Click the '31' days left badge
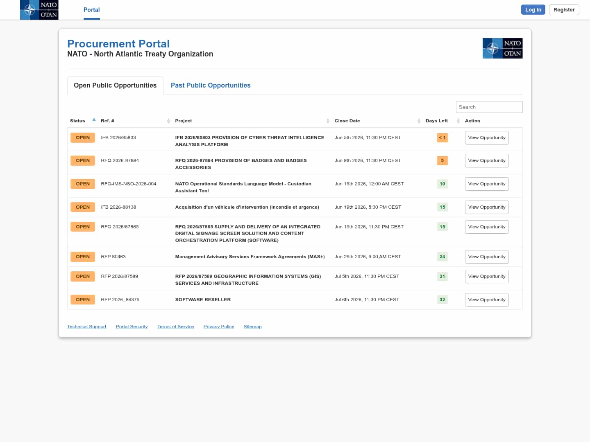The height and width of the screenshot is (442, 590). (x=442, y=276)
